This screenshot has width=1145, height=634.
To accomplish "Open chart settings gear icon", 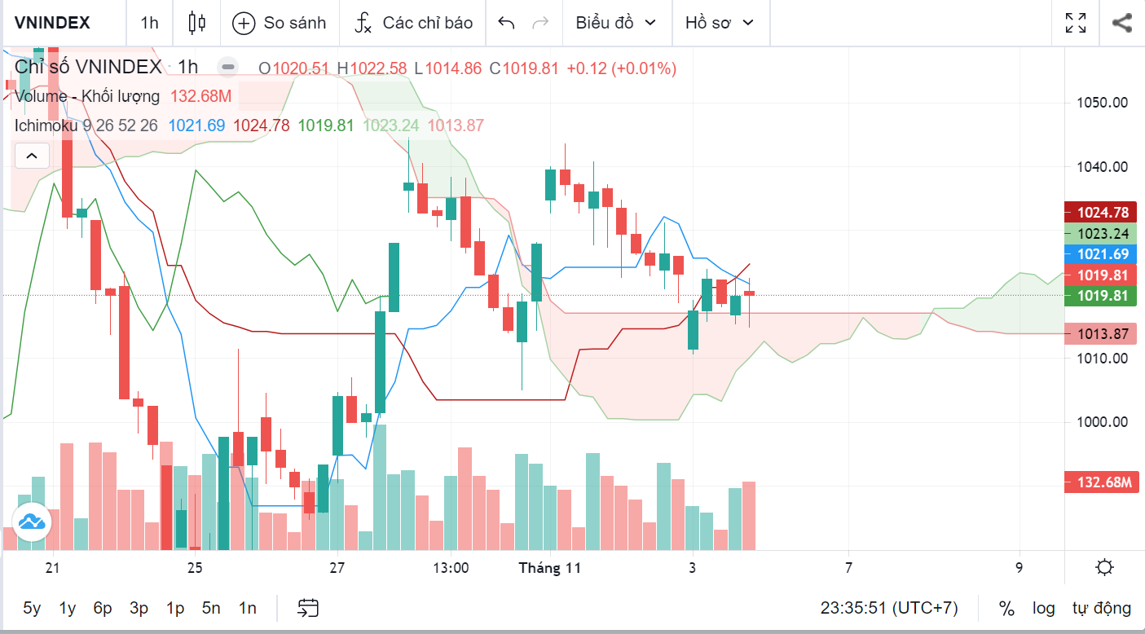I will [1105, 568].
